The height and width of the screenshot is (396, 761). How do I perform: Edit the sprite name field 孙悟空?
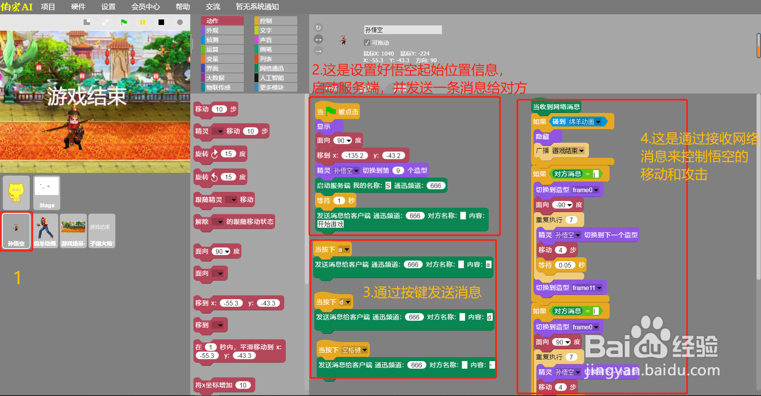pyautogui.click(x=403, y=30)
